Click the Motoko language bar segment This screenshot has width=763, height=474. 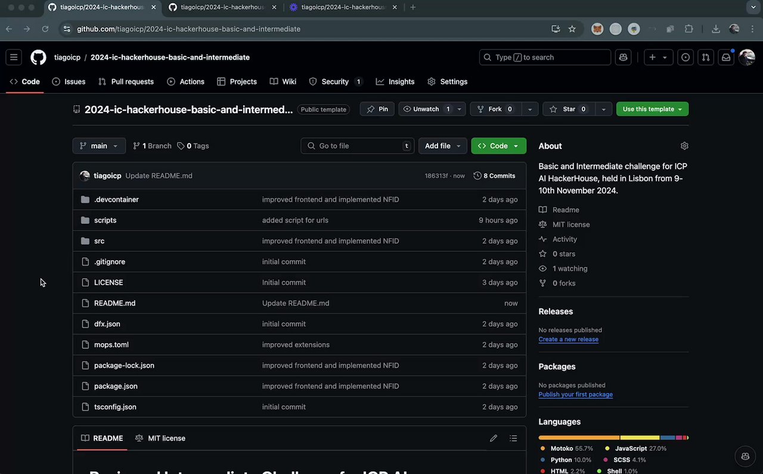(x=579, y=438)
